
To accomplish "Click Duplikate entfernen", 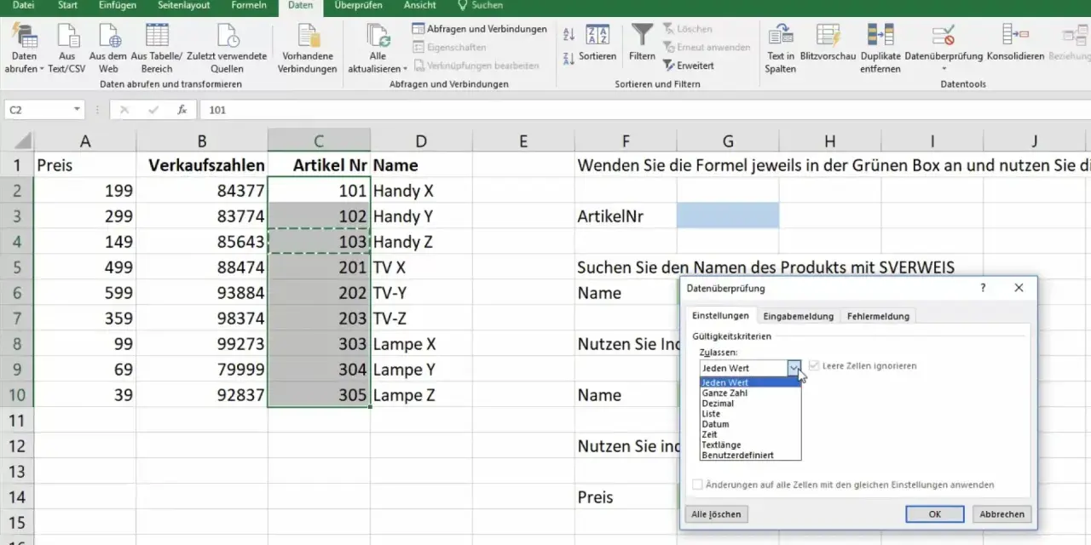I will 880,49.
